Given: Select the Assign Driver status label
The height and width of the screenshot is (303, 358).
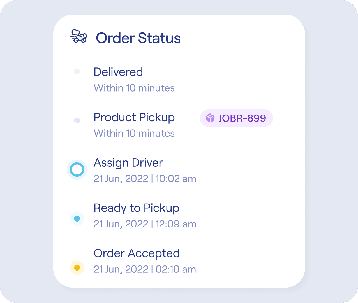Looking at the screenshot, I should pos(128,163).
